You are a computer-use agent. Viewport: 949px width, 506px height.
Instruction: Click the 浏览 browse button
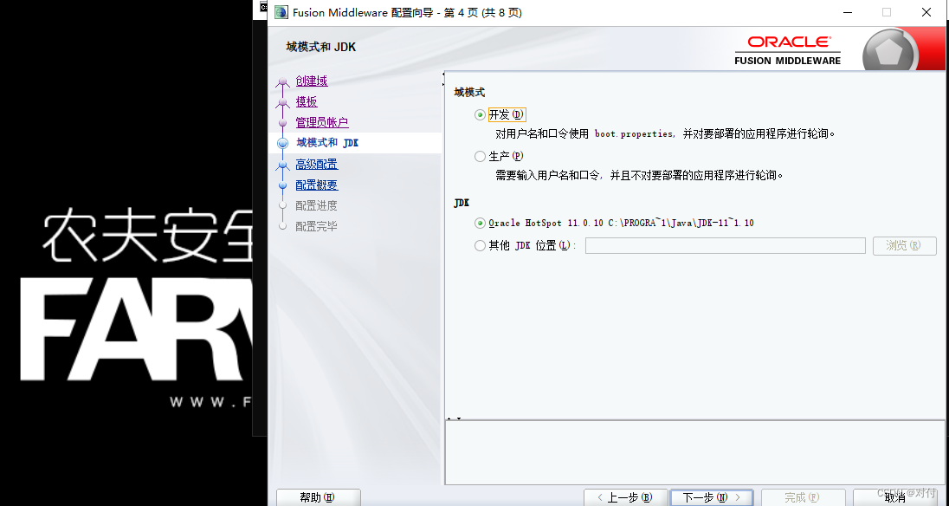click(x=904, y=246)
